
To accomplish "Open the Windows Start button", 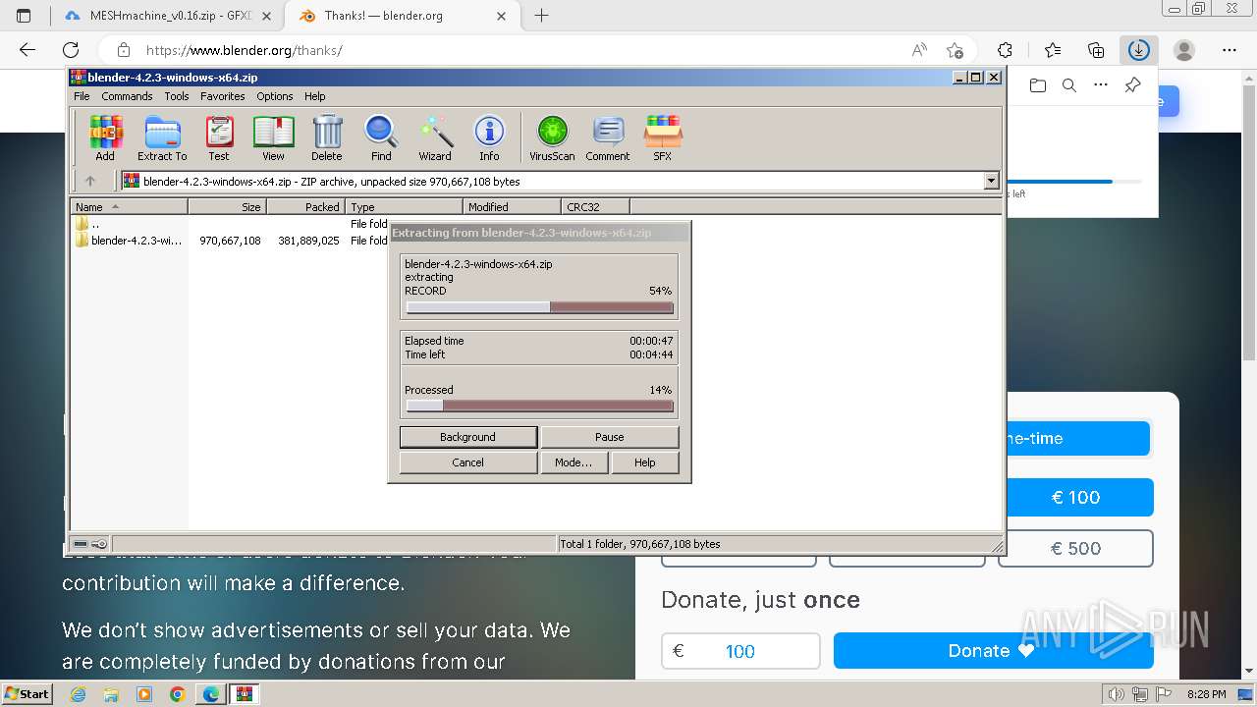I will coord(27,694).
